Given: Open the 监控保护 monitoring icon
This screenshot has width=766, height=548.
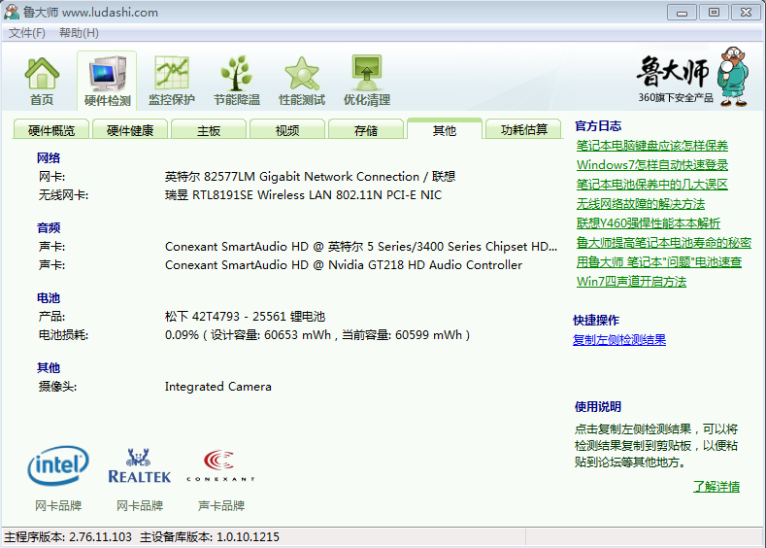Looking at the screenshot, I should coord(172,81).
